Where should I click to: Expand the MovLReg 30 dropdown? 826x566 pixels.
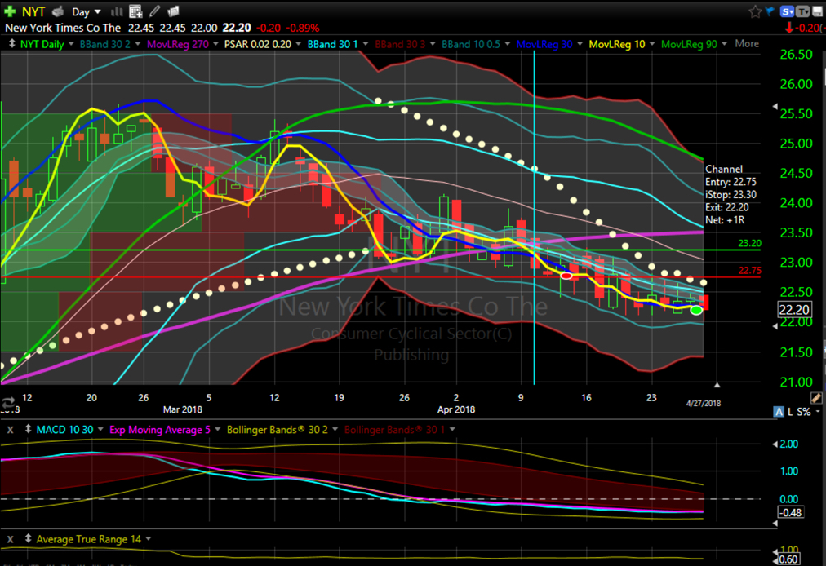[580, 44]
